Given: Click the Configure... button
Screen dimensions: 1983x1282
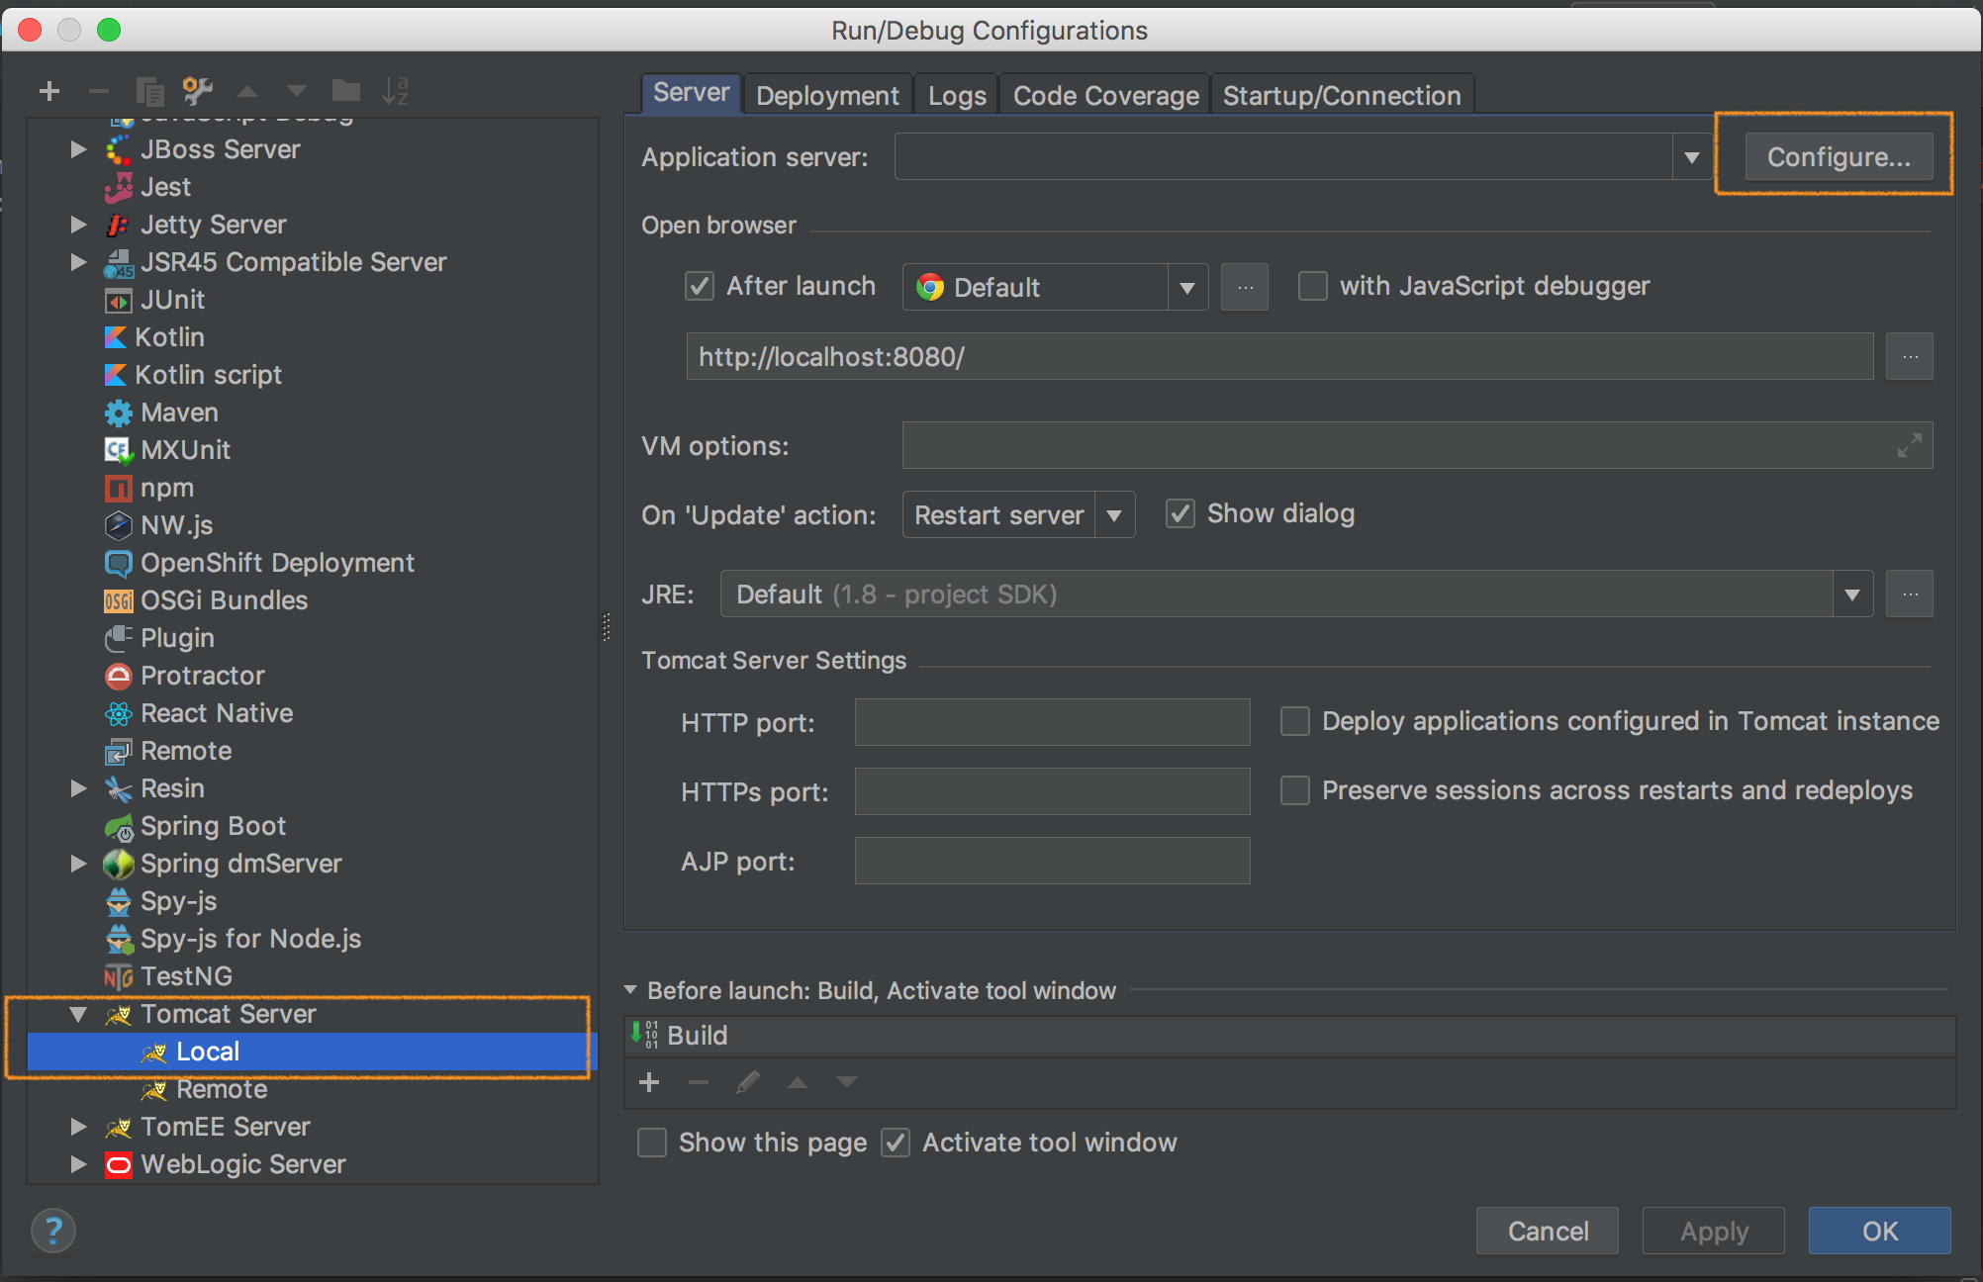Looking at the screenshot, I should (x=1839, y=157).
